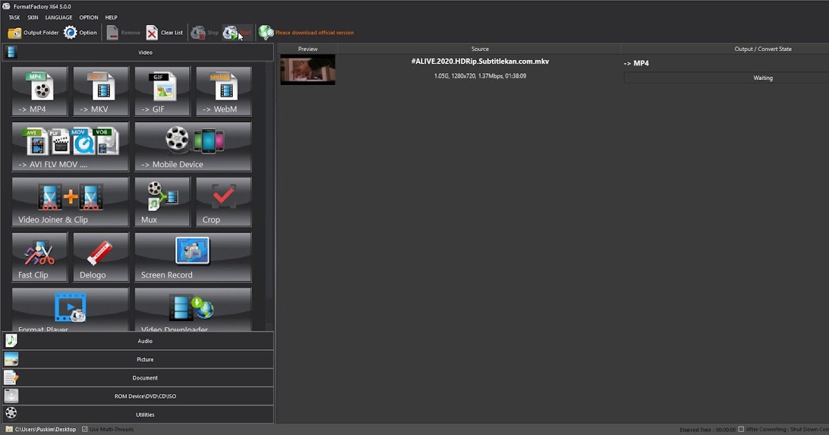Collapse the Video category header

click(137, 52)
